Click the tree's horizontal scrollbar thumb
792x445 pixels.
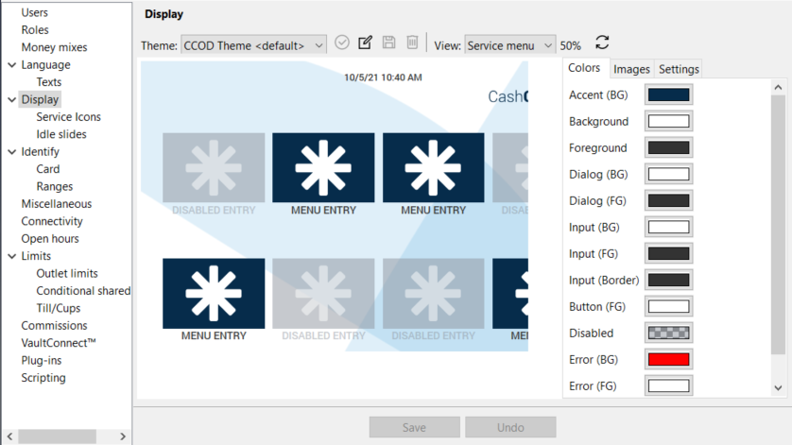[x=57, y=436]
